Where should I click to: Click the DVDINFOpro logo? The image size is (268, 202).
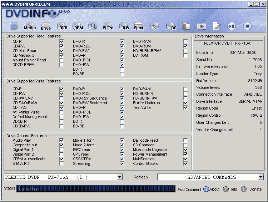tap(38, 14)
